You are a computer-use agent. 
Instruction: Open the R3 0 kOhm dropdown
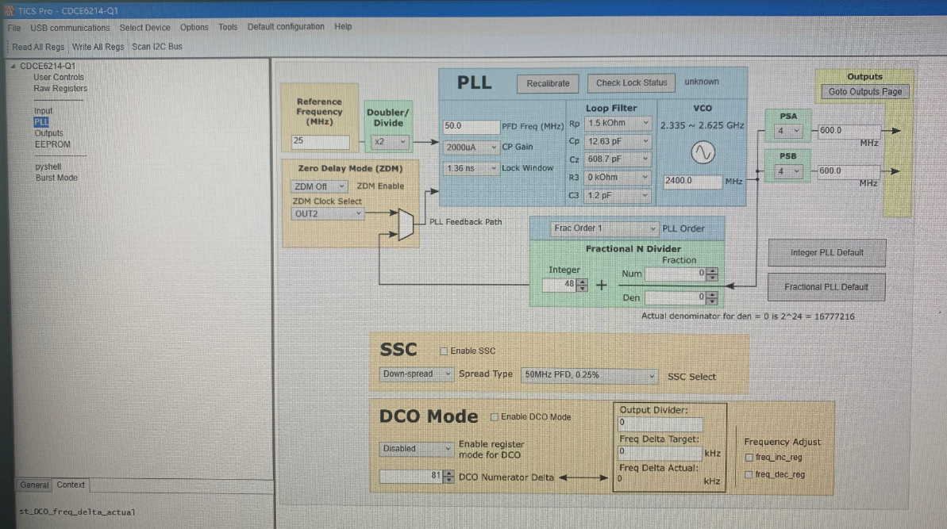point(618,178)
